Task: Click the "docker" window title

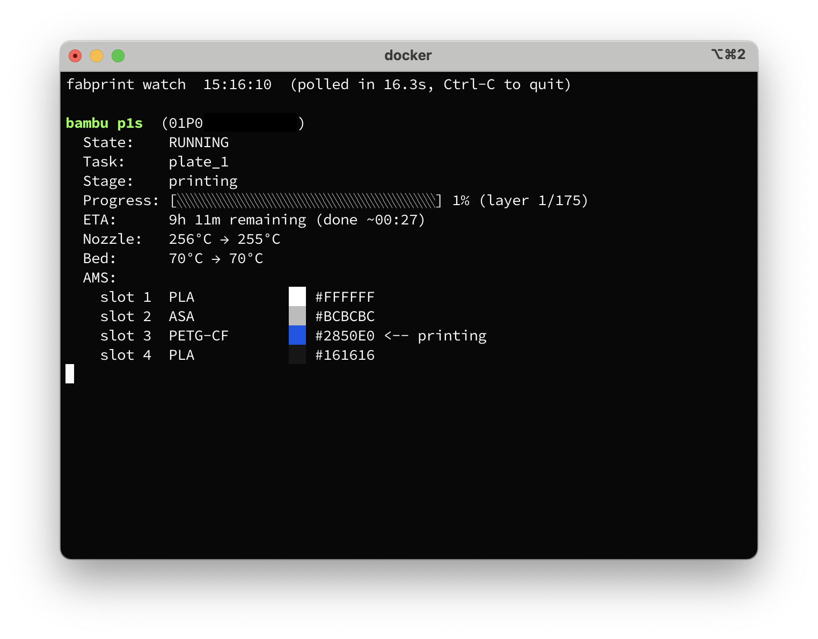Action: 408,55
